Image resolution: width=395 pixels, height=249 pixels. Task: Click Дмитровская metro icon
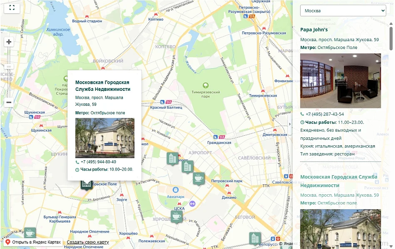[275, 130]
